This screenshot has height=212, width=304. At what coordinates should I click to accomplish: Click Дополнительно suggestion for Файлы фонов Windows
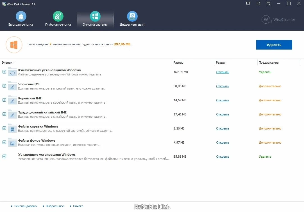point(270,143)
